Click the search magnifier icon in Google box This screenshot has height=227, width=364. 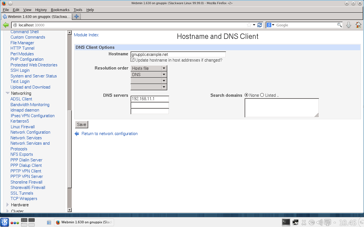pos(340,25)
